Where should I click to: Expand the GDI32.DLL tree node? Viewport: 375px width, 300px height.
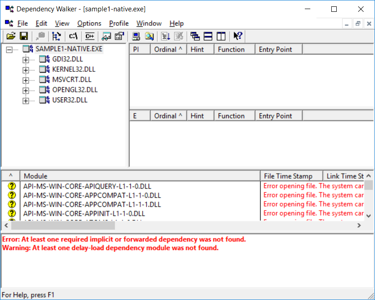tap(26, 60)
